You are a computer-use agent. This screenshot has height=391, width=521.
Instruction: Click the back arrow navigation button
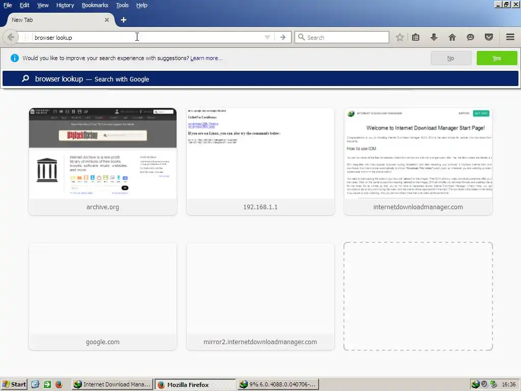click(11, 37)
